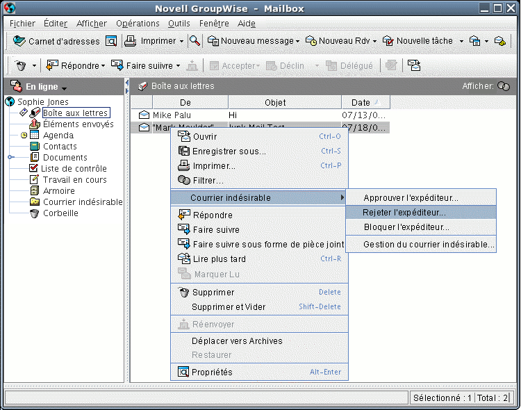The width and height of the screenshot is (521, 410).
Task: Choose Propriétés in the context menu
Action: pyautogui.click(x=259, y=372)
